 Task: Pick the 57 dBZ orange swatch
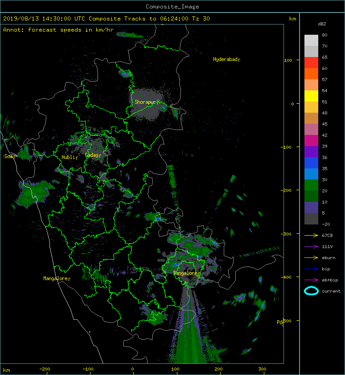[311, 73]
